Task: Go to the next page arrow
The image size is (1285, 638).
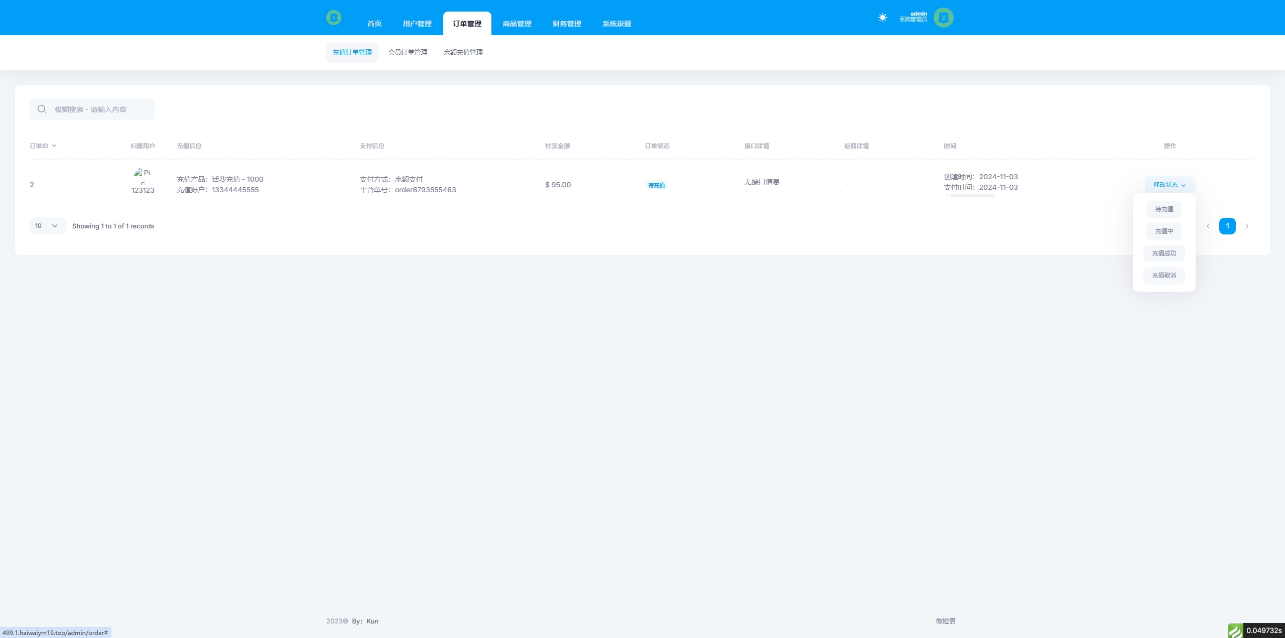Action: tap(1247, 226)
